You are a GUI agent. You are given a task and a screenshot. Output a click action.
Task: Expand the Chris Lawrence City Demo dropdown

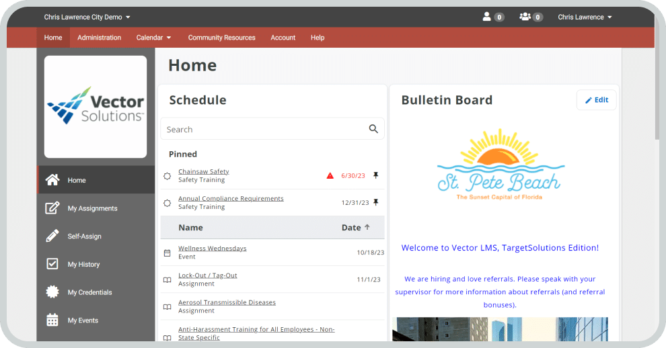tap(87, 17)
